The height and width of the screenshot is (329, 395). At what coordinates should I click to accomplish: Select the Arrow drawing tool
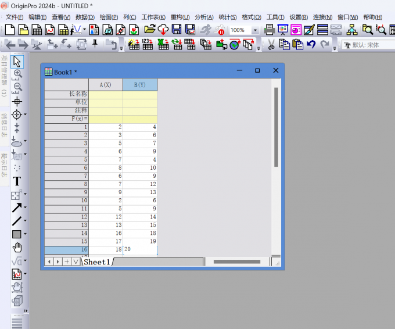(17, 208)
